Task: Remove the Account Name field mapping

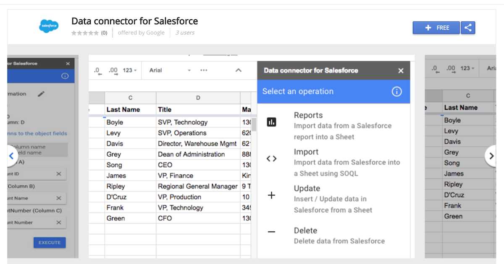Action: click(59, 198)
